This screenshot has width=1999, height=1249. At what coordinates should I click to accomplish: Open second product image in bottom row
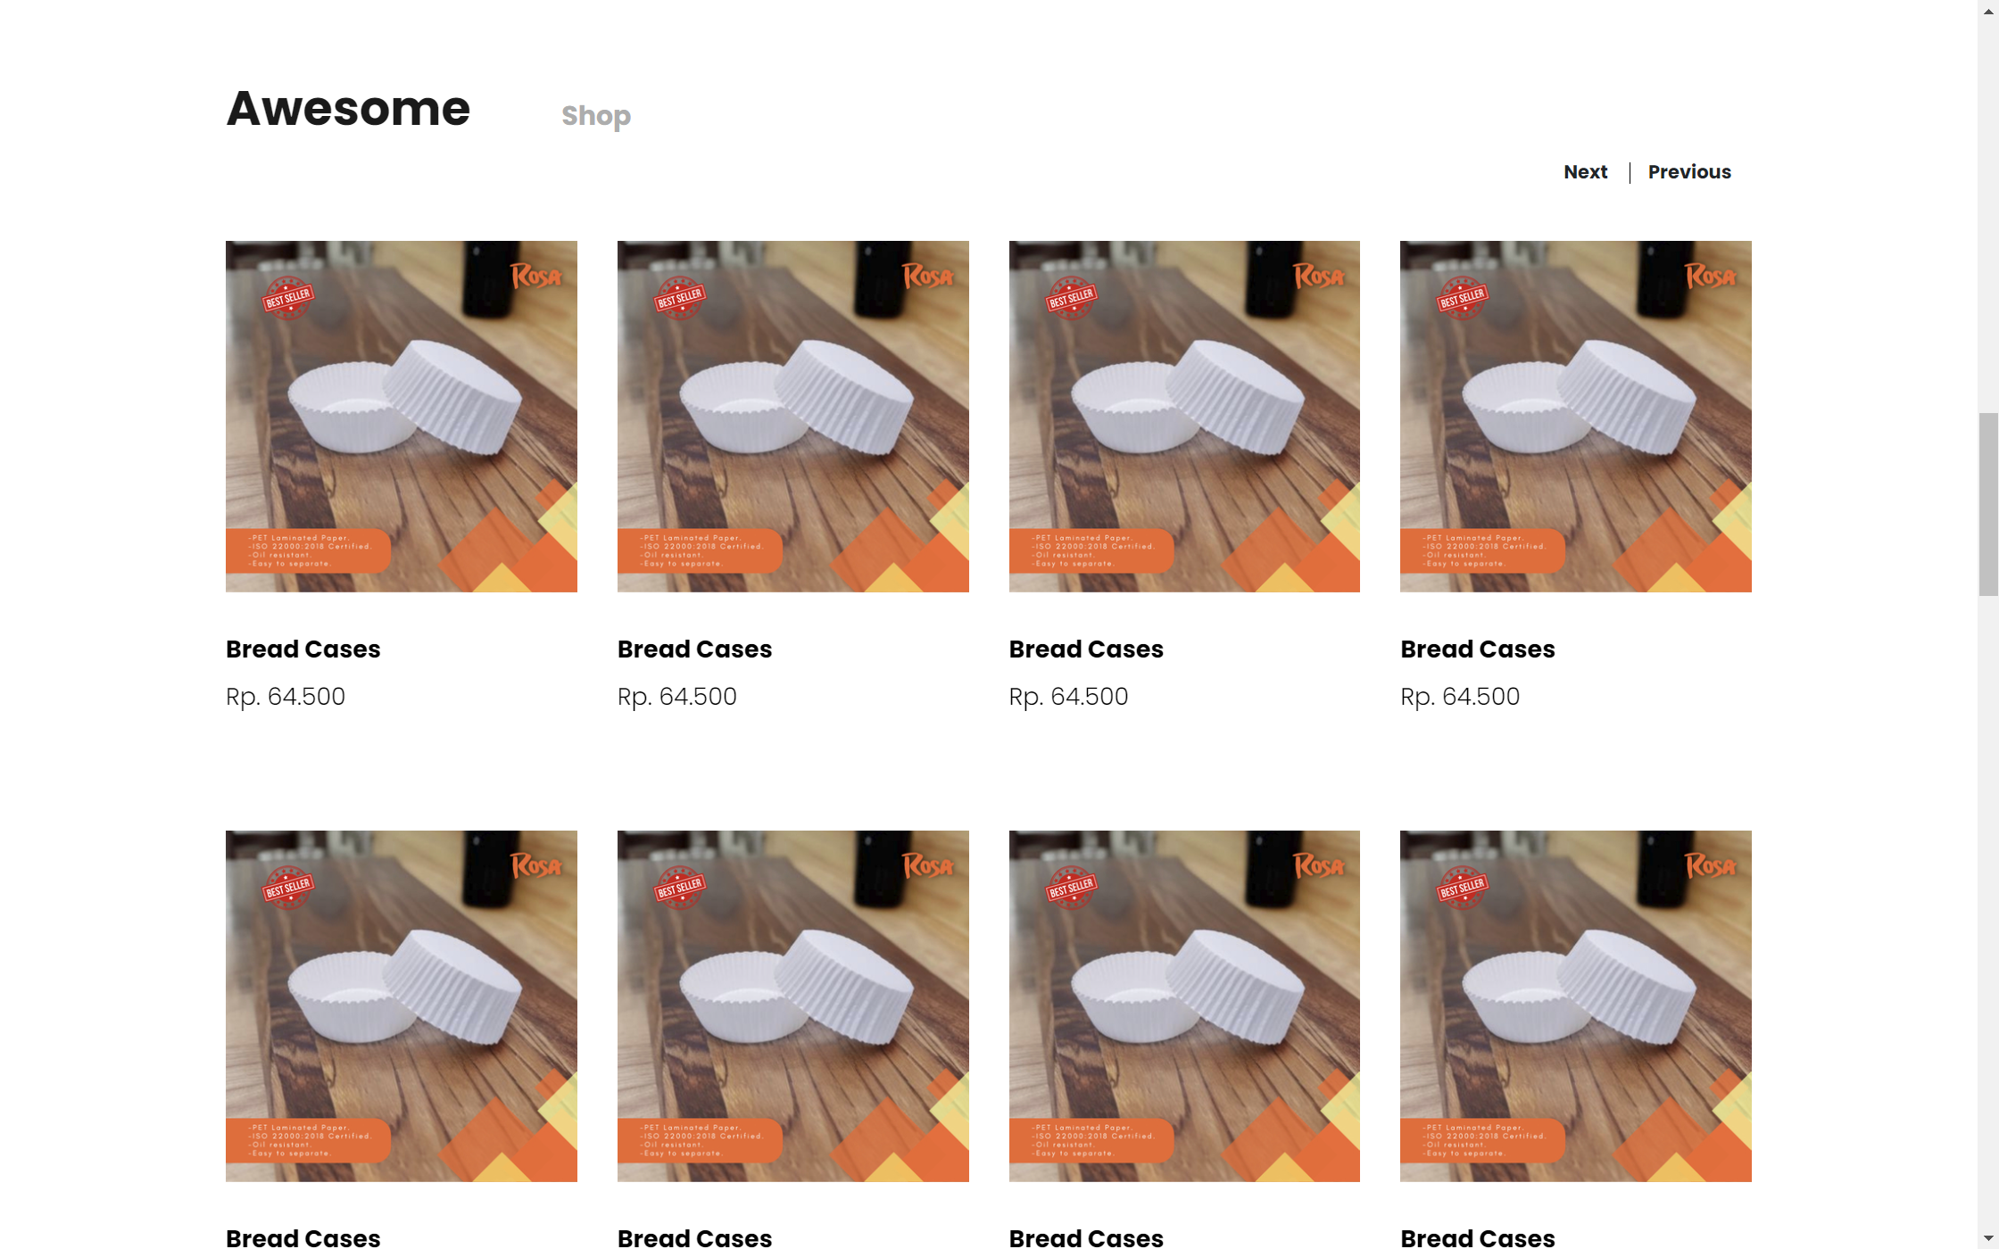(x=793, y=1006)
